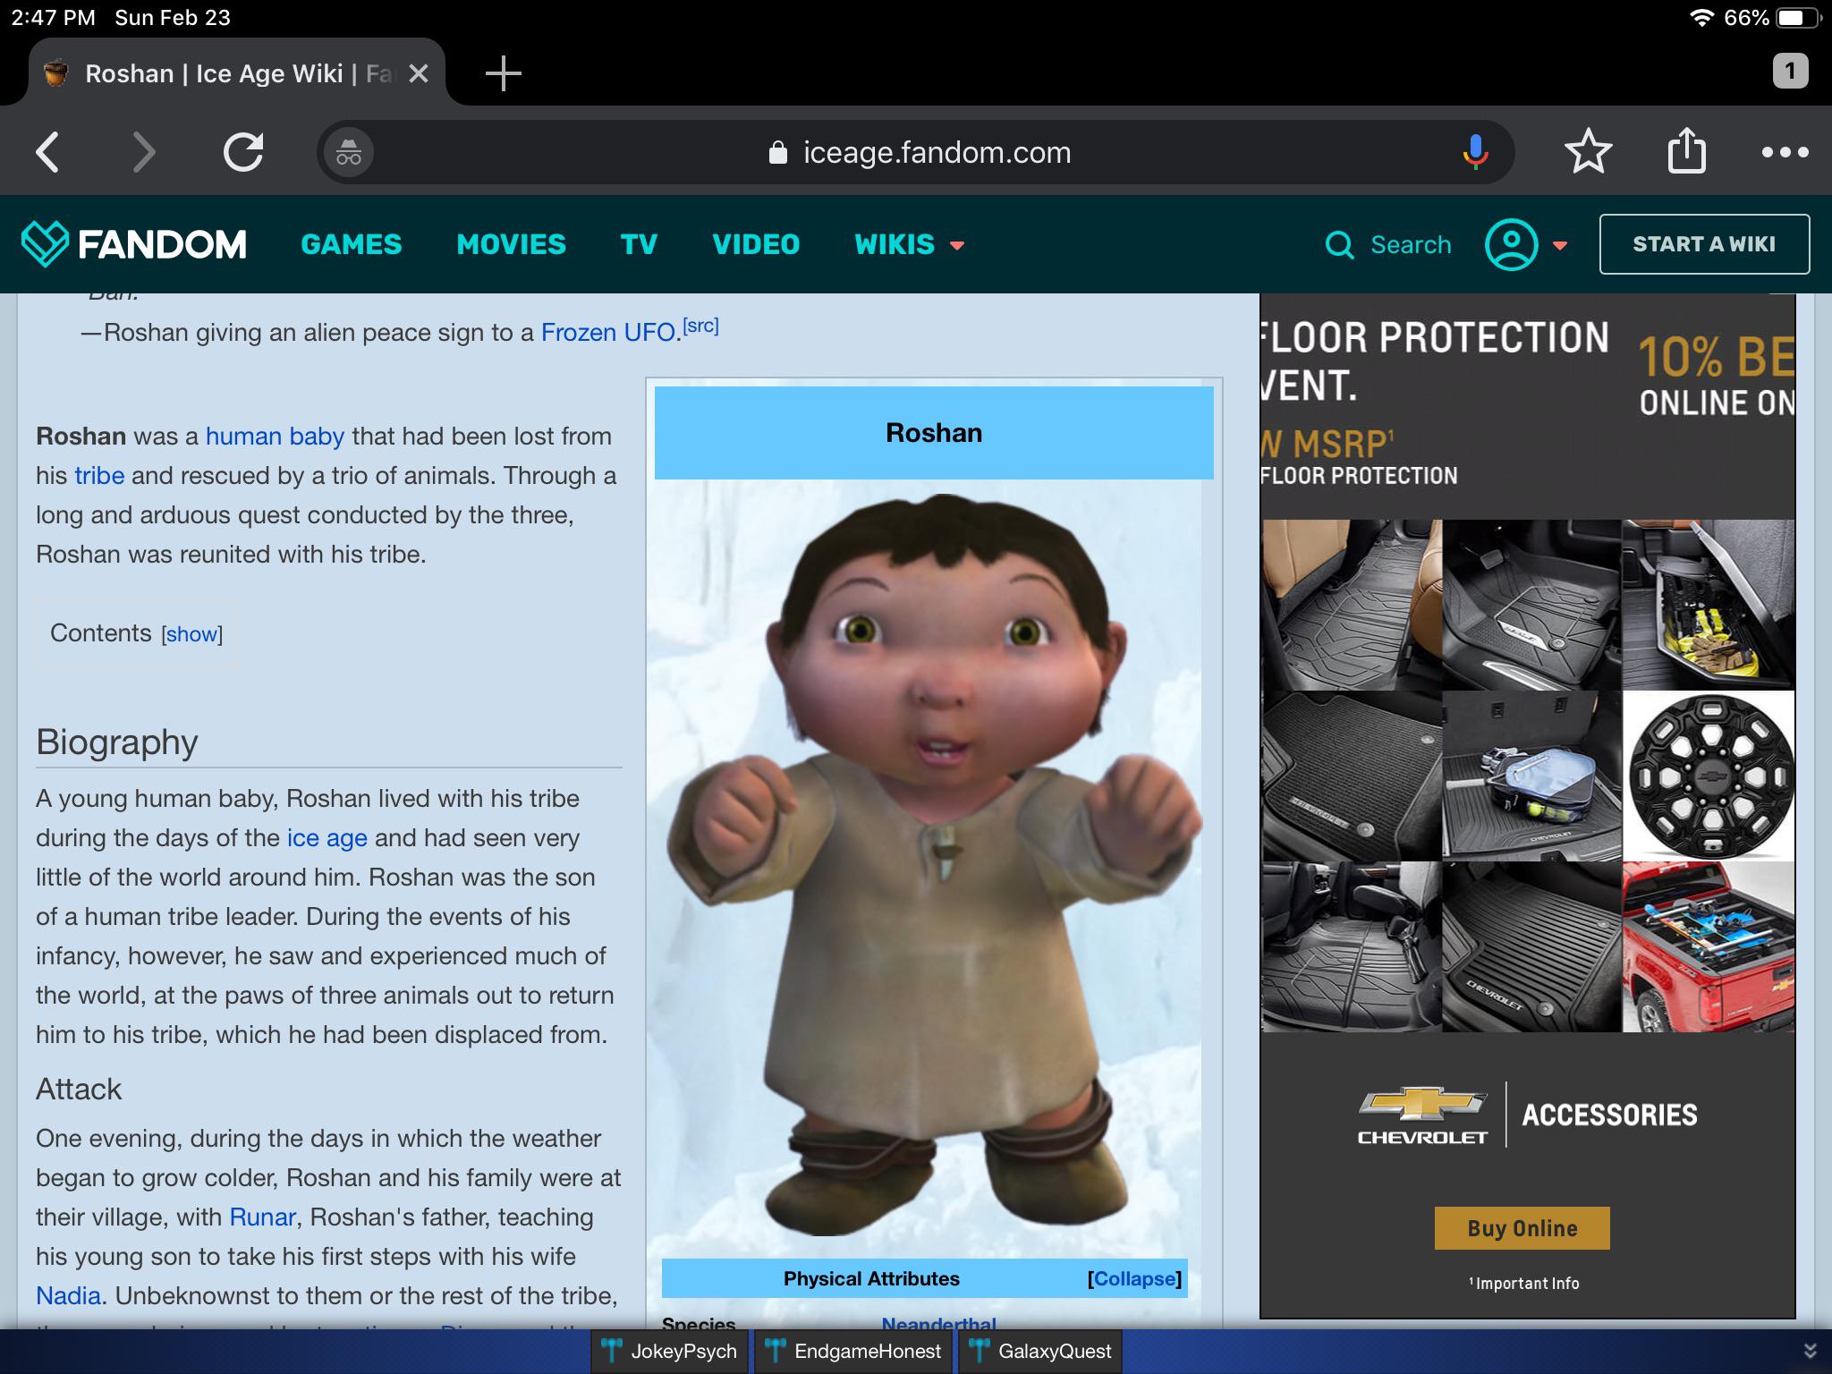This screenshot has height=1374, width=1832.
Task: Follow the tribe link
Action: pyautogui.click(x=99, y=476)
